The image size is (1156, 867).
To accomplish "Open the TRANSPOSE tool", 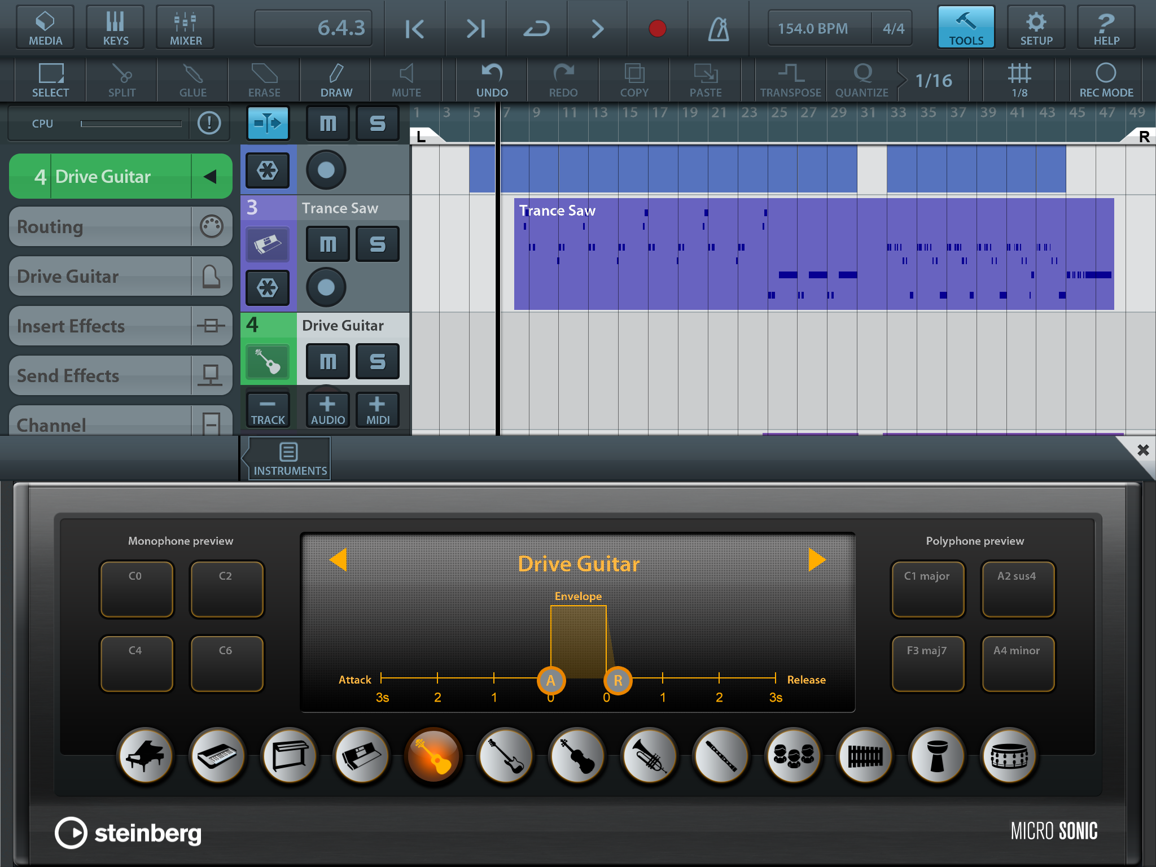I will pyautogui.click(x=791, y=80).
